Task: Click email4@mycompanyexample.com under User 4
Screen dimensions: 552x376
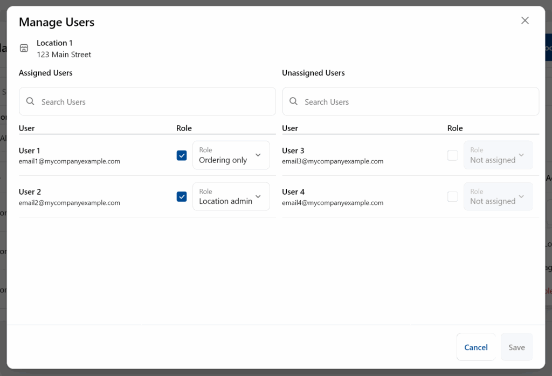Action: coord(333,203)
